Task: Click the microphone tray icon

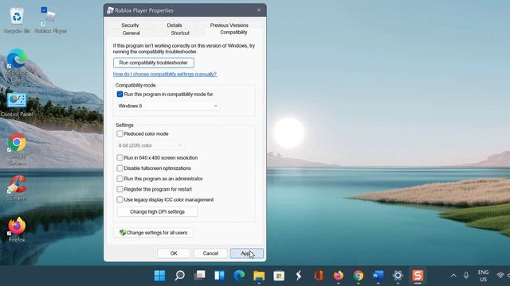Action: 466,276
